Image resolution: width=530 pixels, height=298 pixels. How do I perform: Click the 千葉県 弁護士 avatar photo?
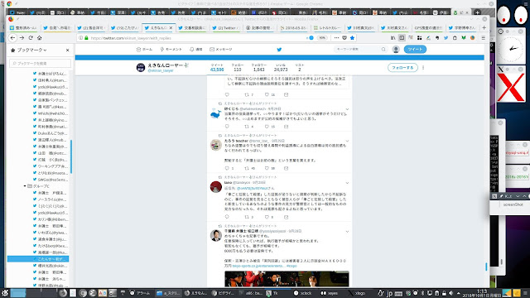coord(216,235)
